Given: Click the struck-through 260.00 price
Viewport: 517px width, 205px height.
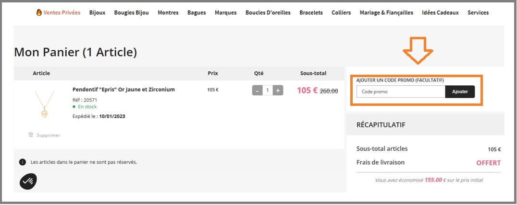Looking at the screenshot, I should click(x=329, y=91).
